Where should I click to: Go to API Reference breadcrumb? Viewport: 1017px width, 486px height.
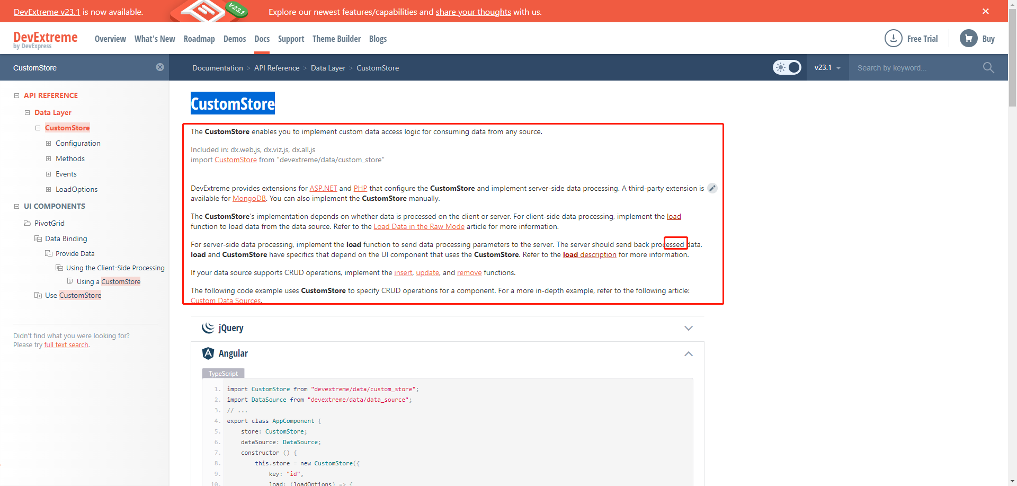click(276, 68)
